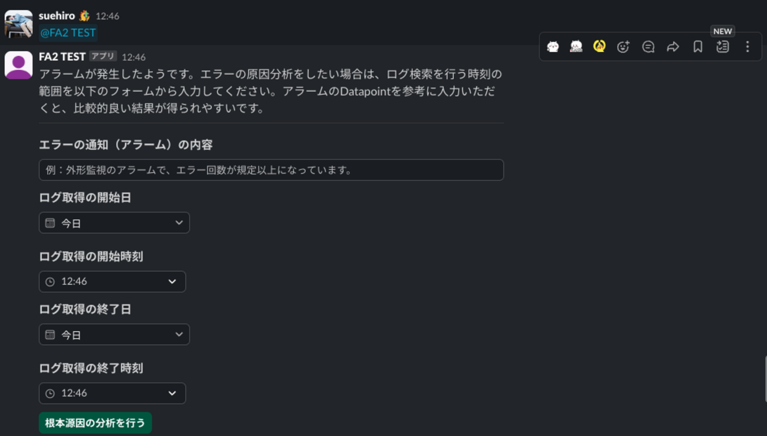
Task: Open the FA2 TEST app sender name
Action: pos(62,57)
